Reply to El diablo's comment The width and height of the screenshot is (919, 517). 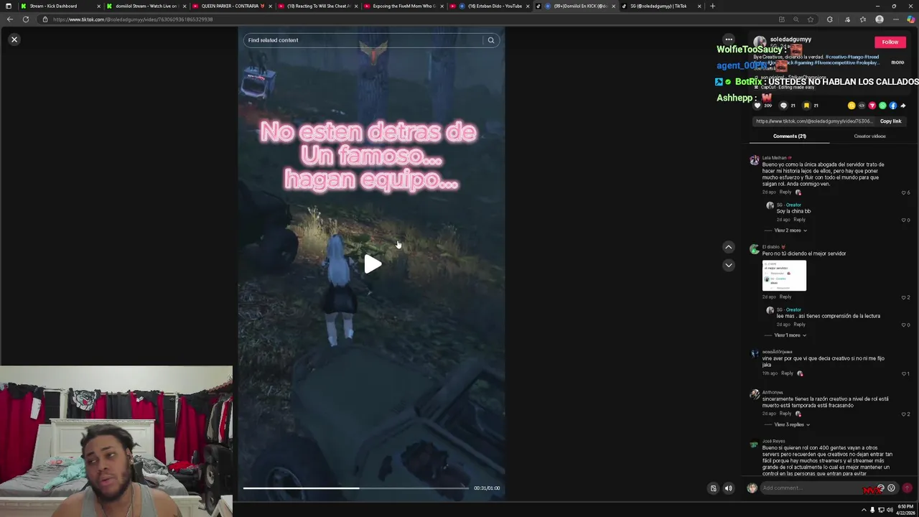click(785, 297)
